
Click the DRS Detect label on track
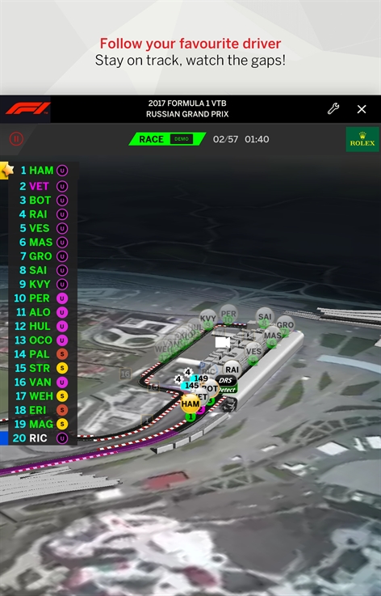pos(226,384)
